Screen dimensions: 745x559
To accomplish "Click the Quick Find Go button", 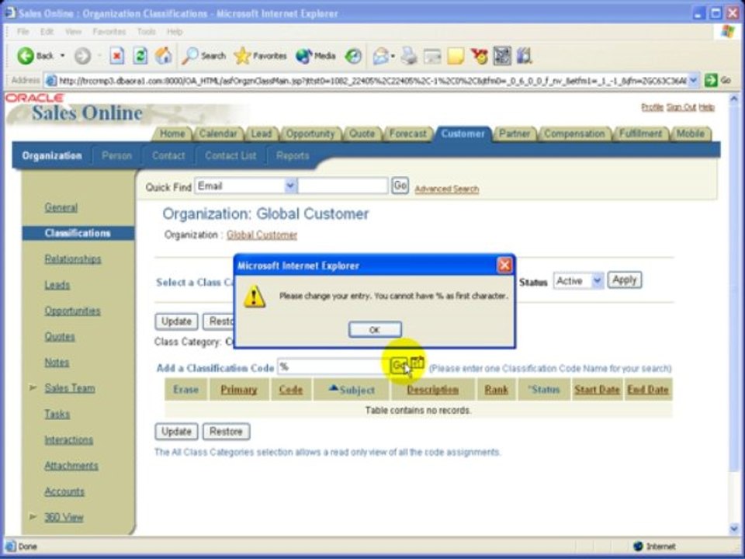I will pyautogui.click(x=400, y=186).
